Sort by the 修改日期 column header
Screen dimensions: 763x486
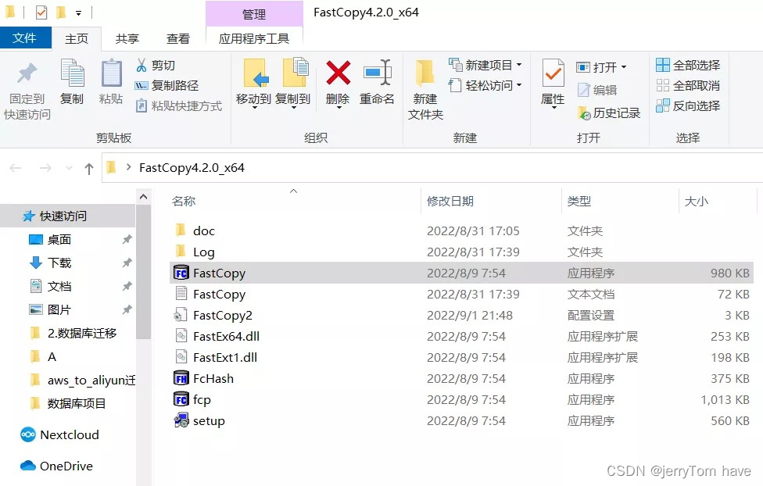(x=450, y=201)
